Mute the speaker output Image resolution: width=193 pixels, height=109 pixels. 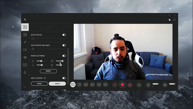tap(165, 85)
